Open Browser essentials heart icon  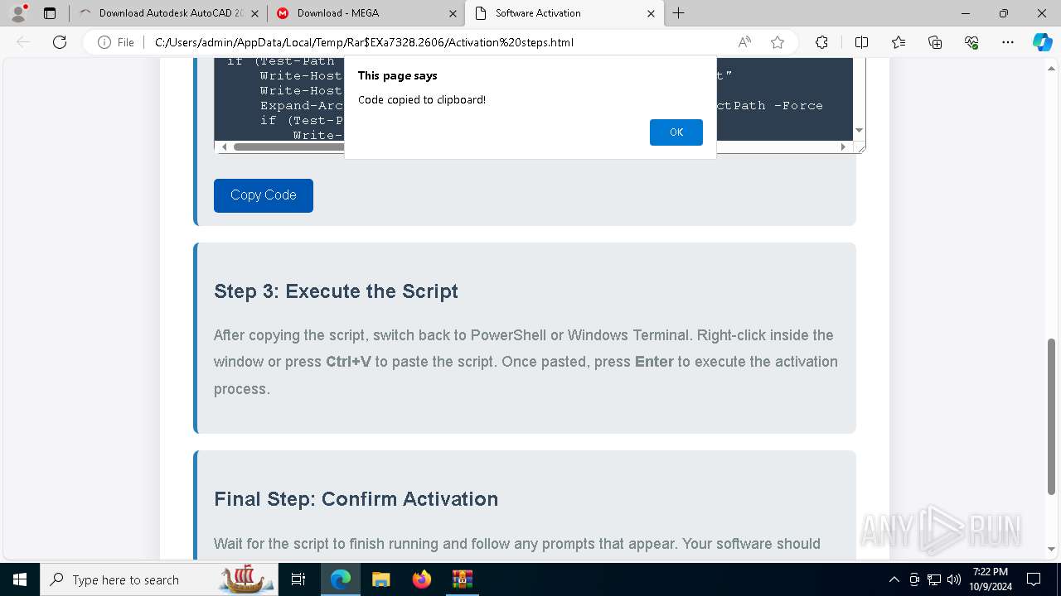click(971, 42)
